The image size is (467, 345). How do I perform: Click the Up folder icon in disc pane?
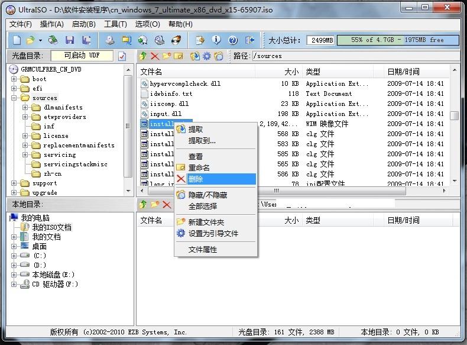143,56
